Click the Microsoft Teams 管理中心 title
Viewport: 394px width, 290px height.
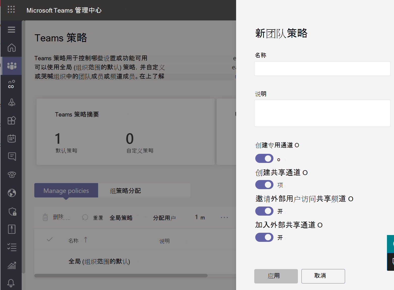coord(64,10)
